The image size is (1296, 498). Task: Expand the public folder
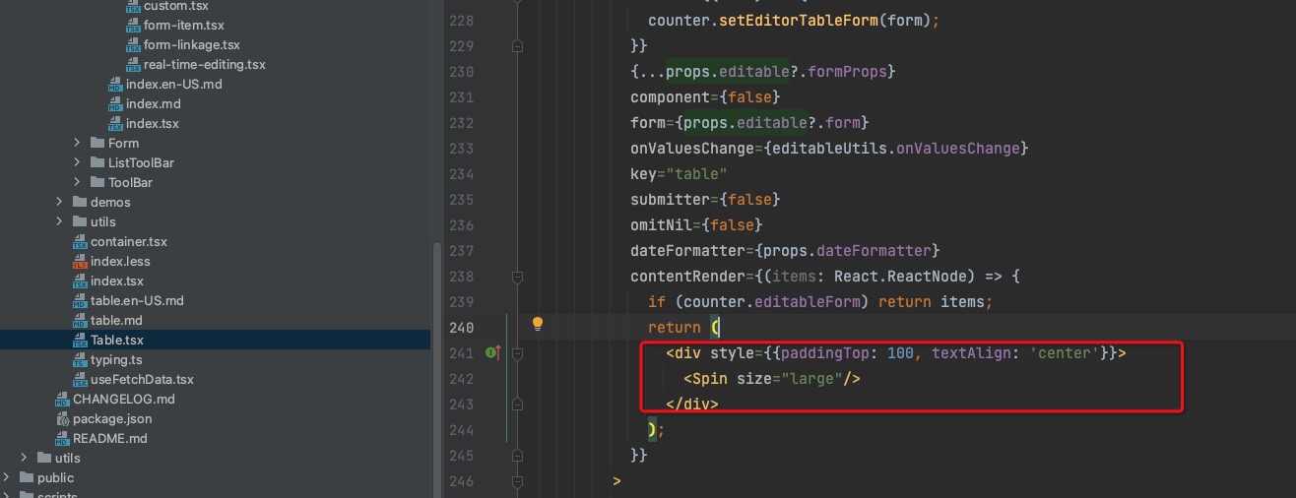click(7, 477)
